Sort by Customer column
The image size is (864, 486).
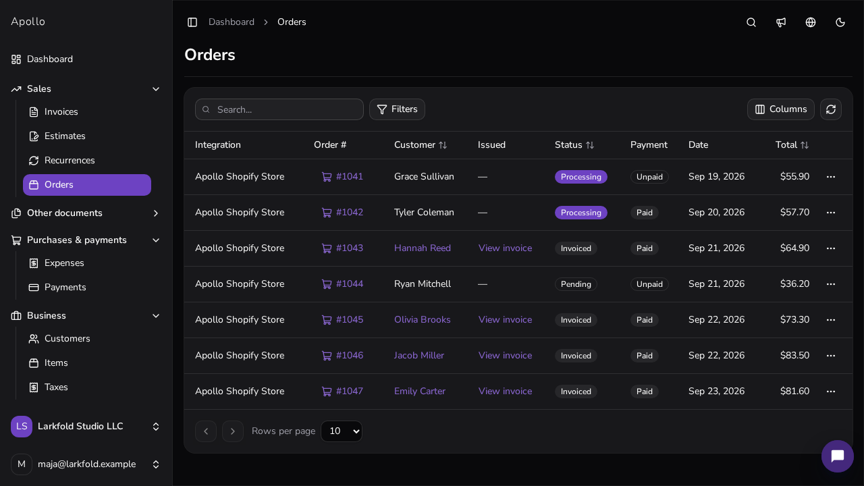coord(421,145)
